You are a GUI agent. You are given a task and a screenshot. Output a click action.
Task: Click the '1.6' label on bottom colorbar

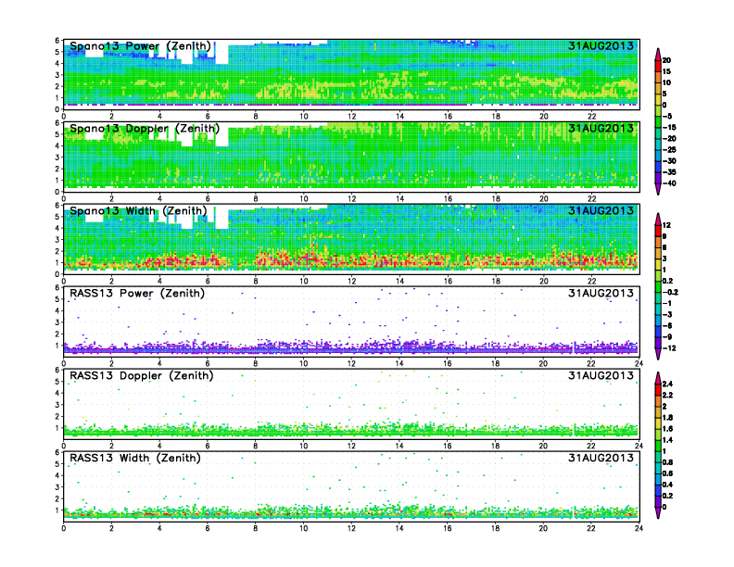(667, 429)
